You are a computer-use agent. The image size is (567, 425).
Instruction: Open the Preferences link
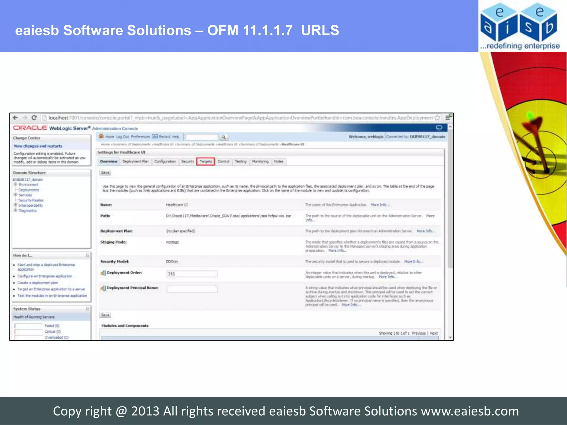(140, 137)
